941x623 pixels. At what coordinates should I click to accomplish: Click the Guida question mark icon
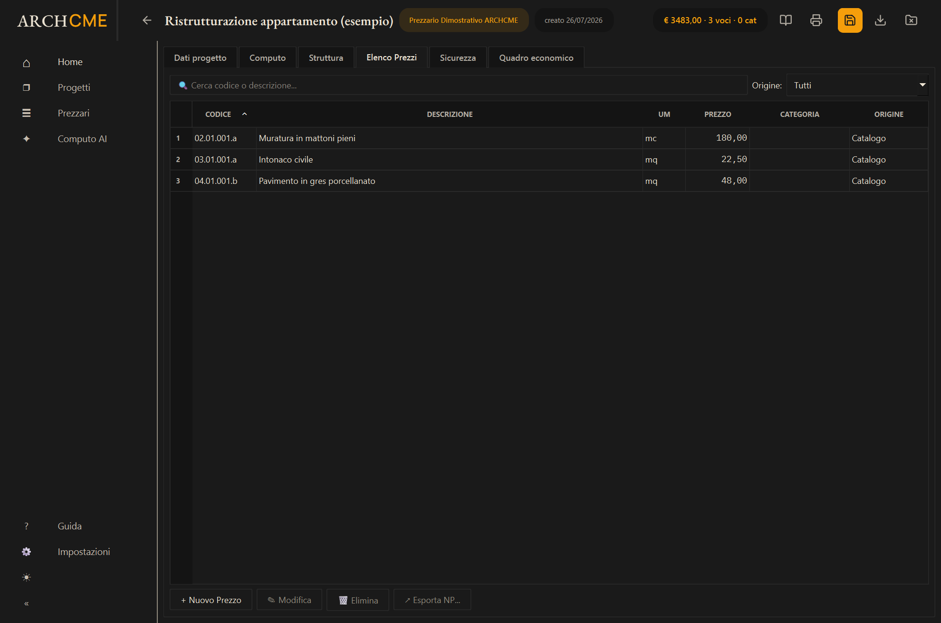click(x=27, y=526)
